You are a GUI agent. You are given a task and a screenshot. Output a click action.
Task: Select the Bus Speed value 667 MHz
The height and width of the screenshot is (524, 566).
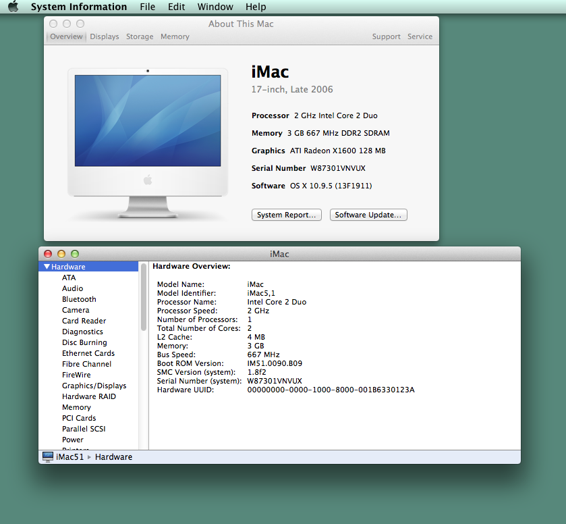pos(263,355)
